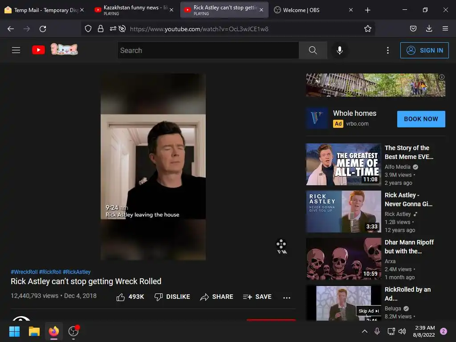Image resolution: width=456 pixels, height=342 pixels.
Task: Click the Alfo Media channel name
Action: [x=397, y=167]
